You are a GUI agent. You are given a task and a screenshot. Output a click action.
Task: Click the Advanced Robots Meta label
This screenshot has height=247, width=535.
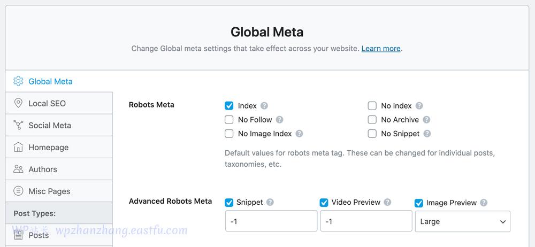click(170, 201)
